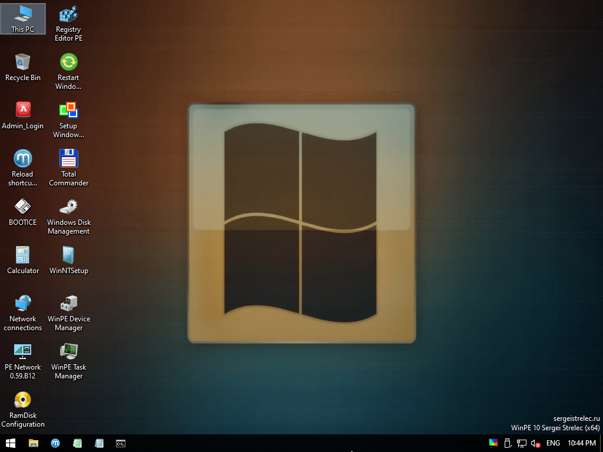
Task: Select the RamDisk Configuration icon
Action: click(x=23, y=400)
